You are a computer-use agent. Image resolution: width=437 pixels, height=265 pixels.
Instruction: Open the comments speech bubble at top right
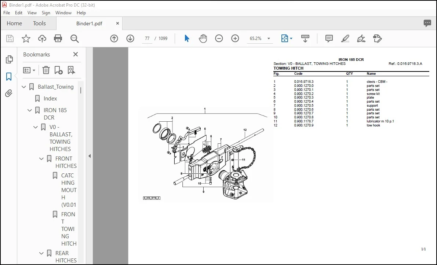pos(427,23)
